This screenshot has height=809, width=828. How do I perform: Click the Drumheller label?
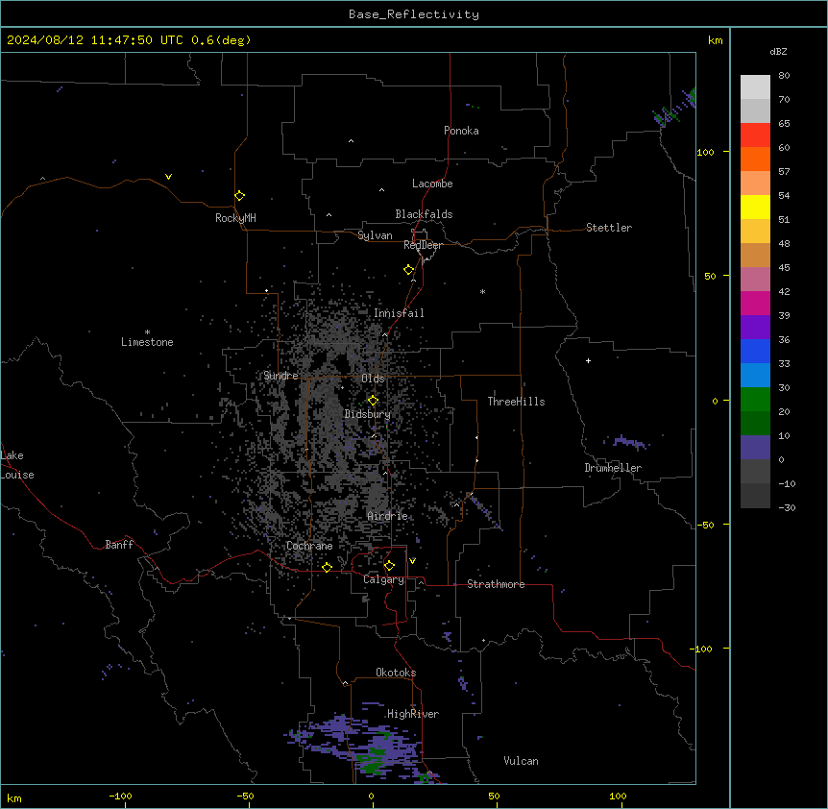[613, 468]
